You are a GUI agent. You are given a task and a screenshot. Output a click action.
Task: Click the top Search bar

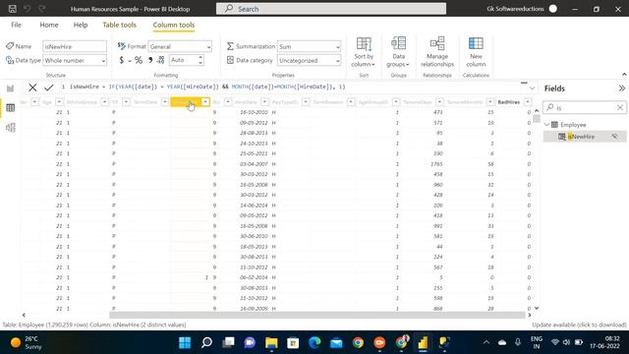tap(331, 9)
